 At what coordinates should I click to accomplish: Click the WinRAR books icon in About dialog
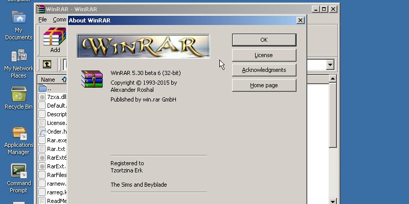point(92,79)
